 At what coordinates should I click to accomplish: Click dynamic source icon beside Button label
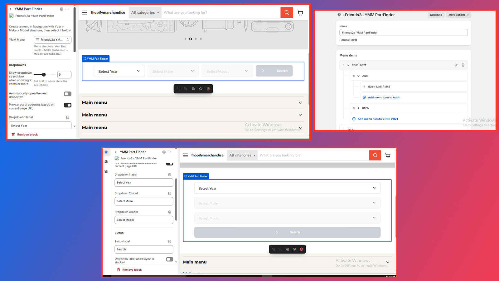point(170,241)
